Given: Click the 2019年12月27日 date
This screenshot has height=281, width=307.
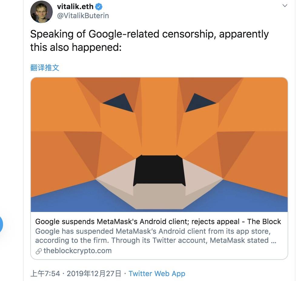Looking at the screenshot, I should (94, 273).
